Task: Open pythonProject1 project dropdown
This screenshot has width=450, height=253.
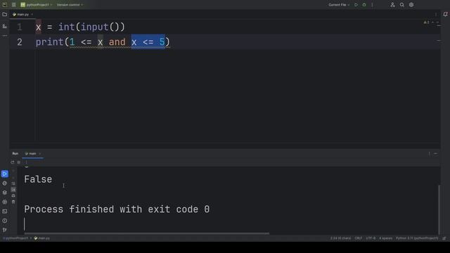Action: point(37,5)
